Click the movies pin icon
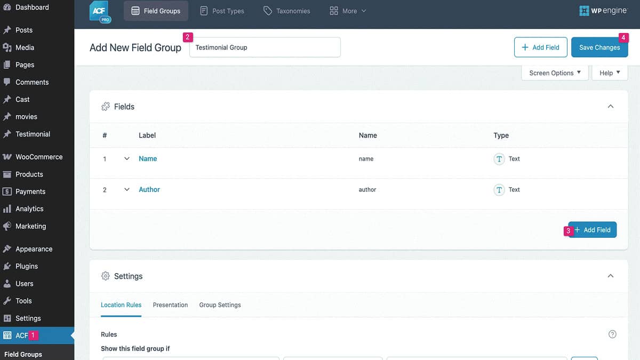The image size is (640, 360). (x=7, y=117)
